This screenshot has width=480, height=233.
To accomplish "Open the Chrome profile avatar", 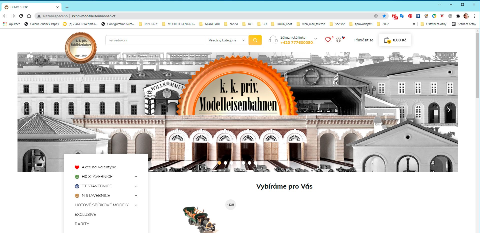I will click(466, 16).
